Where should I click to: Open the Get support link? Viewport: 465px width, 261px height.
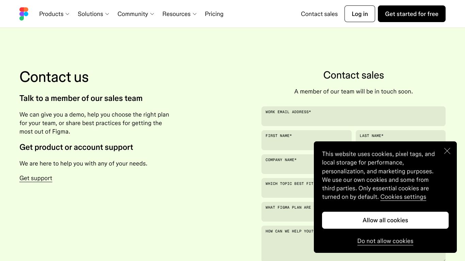(x=36, y=178)
